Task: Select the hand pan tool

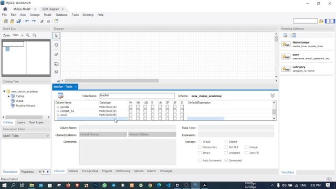Action: tap(56, 45)
